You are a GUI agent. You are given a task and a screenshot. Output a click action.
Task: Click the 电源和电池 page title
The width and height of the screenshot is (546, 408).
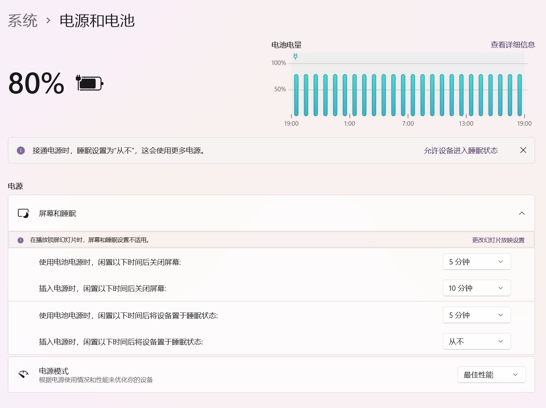click(97, 21)
